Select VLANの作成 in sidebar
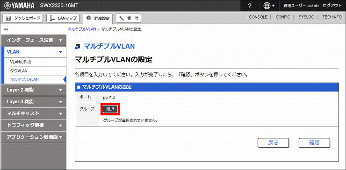Image resolution: width=346 pixels, height=170 pixels. click(21, 62)
